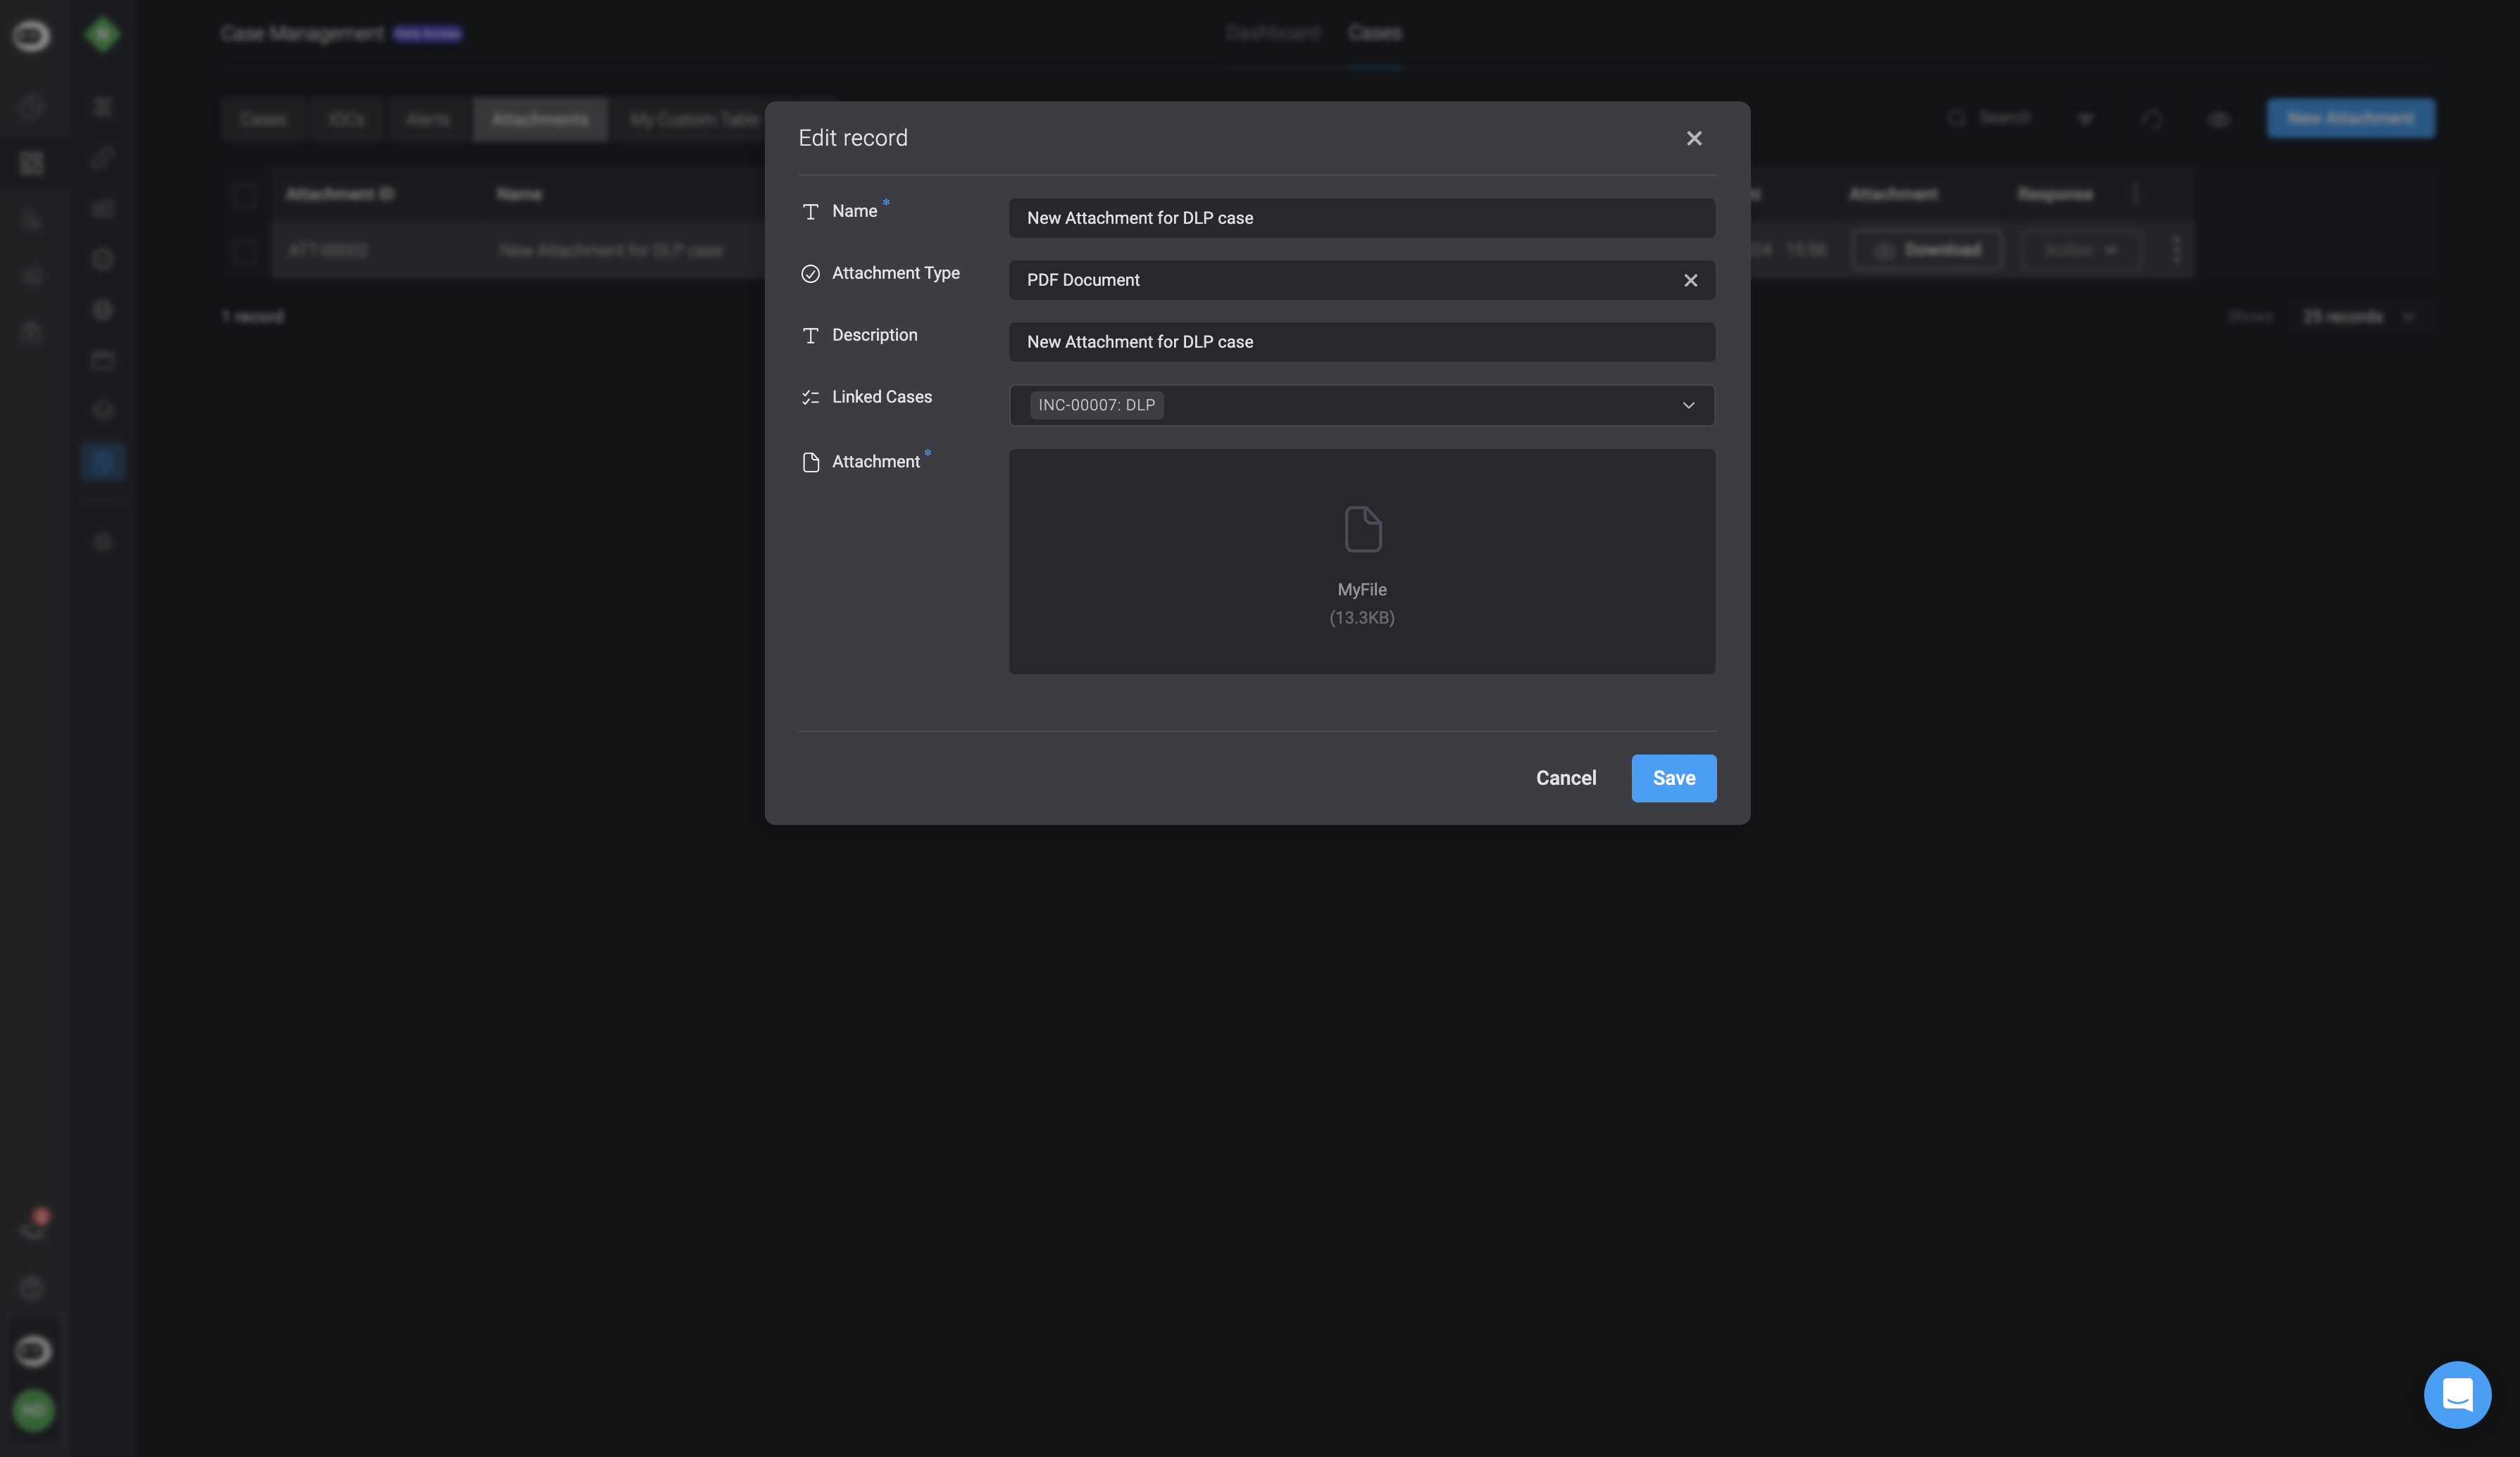Click the filter icon in toolbar
The height and width of the screenshot is (1457, 2520).
pos(2085,119)
